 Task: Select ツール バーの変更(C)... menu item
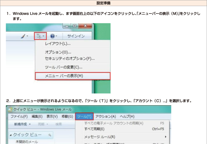coord(64,67)
